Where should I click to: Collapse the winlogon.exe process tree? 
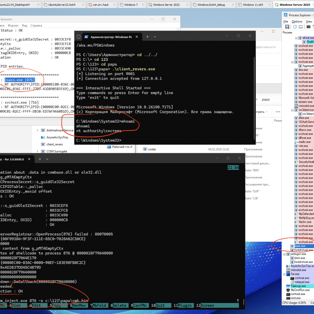coord(284,254)
